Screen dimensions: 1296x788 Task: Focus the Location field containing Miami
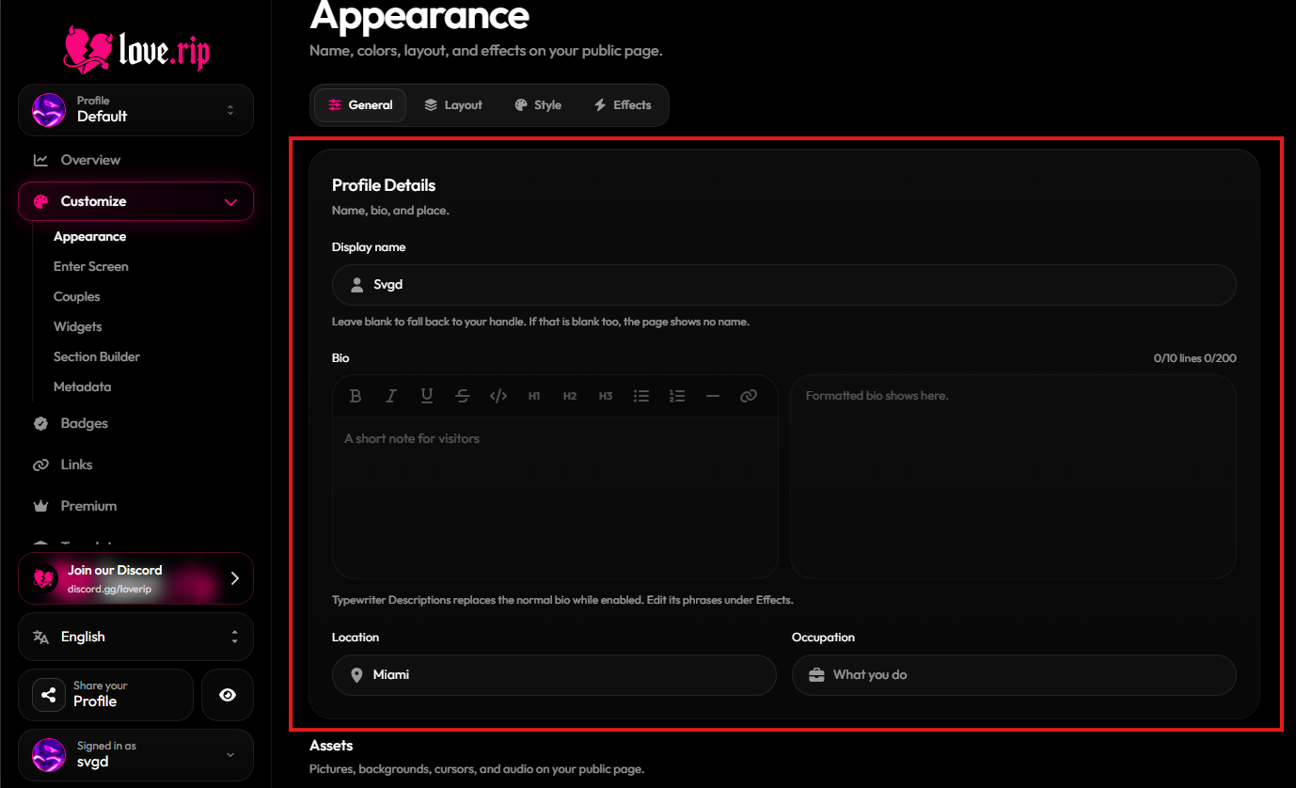pos(554,674)
